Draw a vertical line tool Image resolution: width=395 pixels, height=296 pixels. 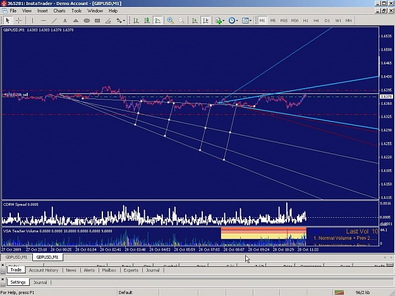click(32, 21)
